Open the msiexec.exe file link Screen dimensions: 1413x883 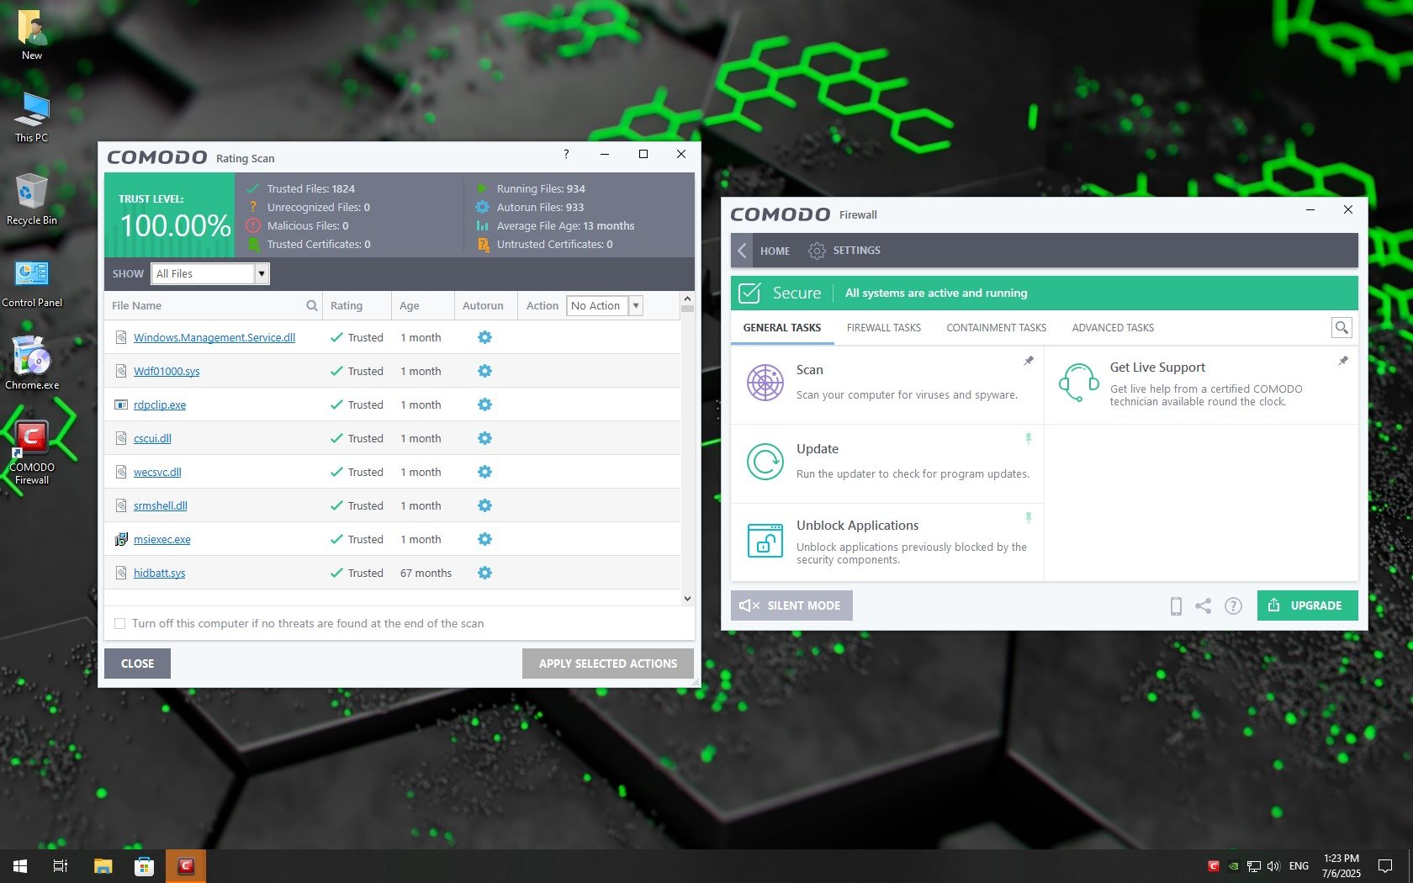coord(161,540)
